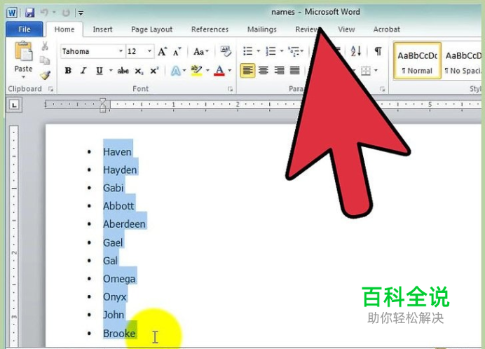The height and width of the screenshot is (349, 485).
Task: Toggle Superscript formatting
Action: [x=154, y=71]
